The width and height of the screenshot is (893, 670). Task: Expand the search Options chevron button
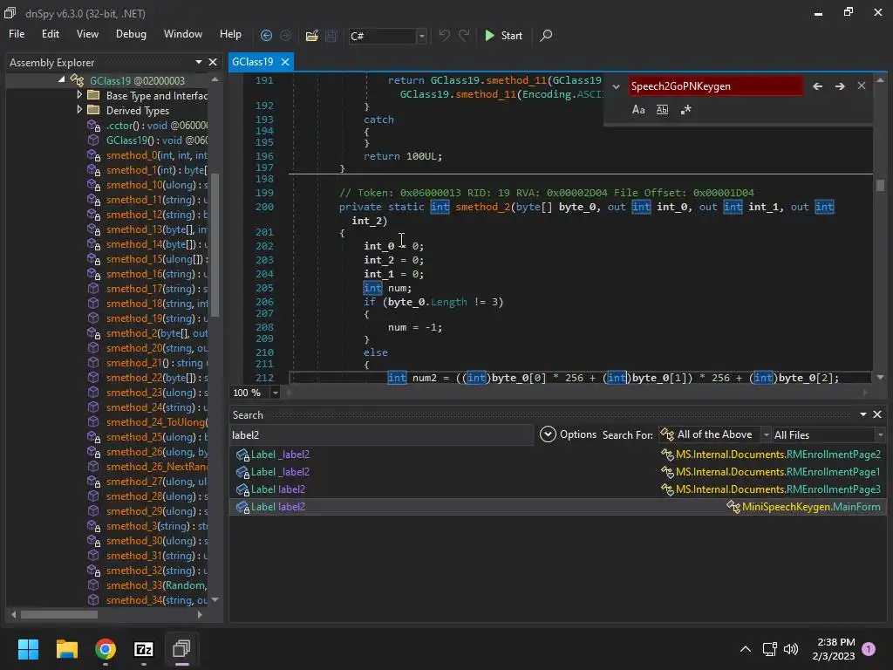click(548, 434)
